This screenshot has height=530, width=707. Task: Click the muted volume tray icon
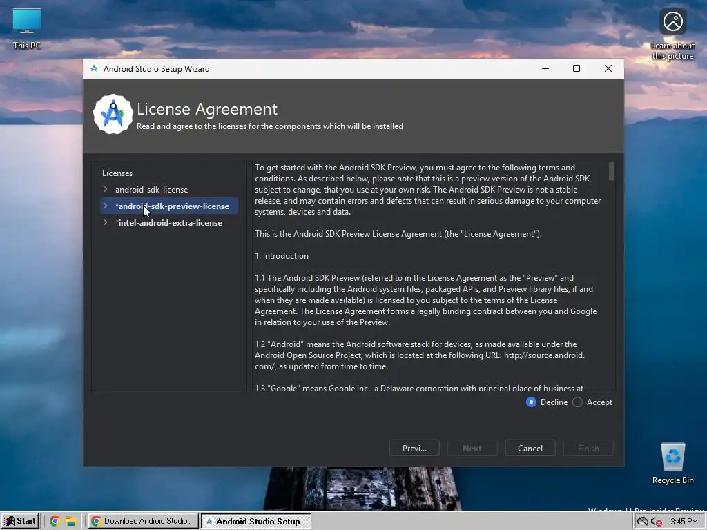(656, 522)
